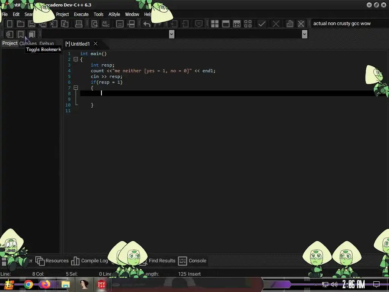Click line number 11 in the gutter

coord(68,111)
